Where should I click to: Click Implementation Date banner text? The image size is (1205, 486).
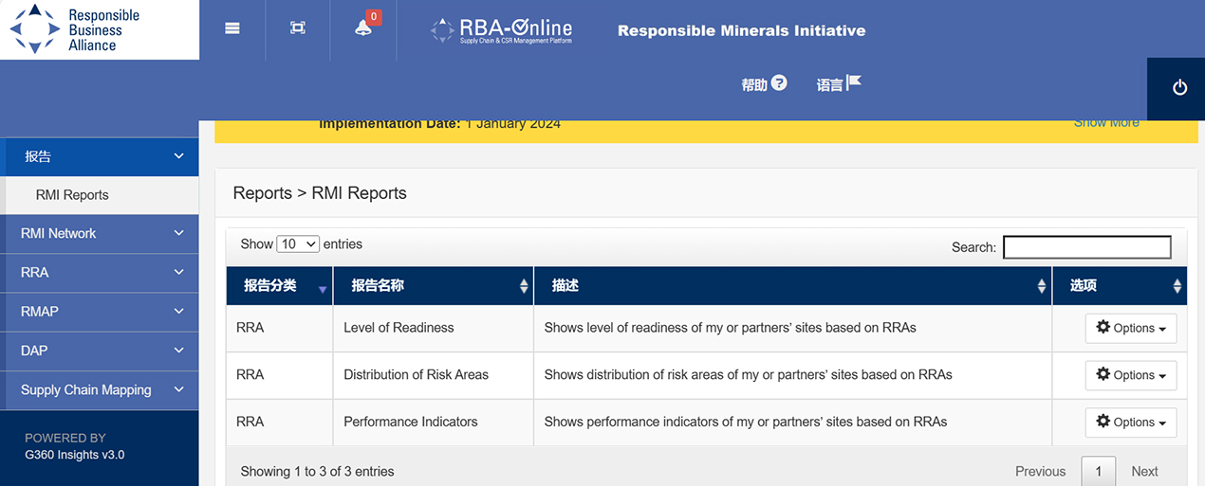(439, 124)
